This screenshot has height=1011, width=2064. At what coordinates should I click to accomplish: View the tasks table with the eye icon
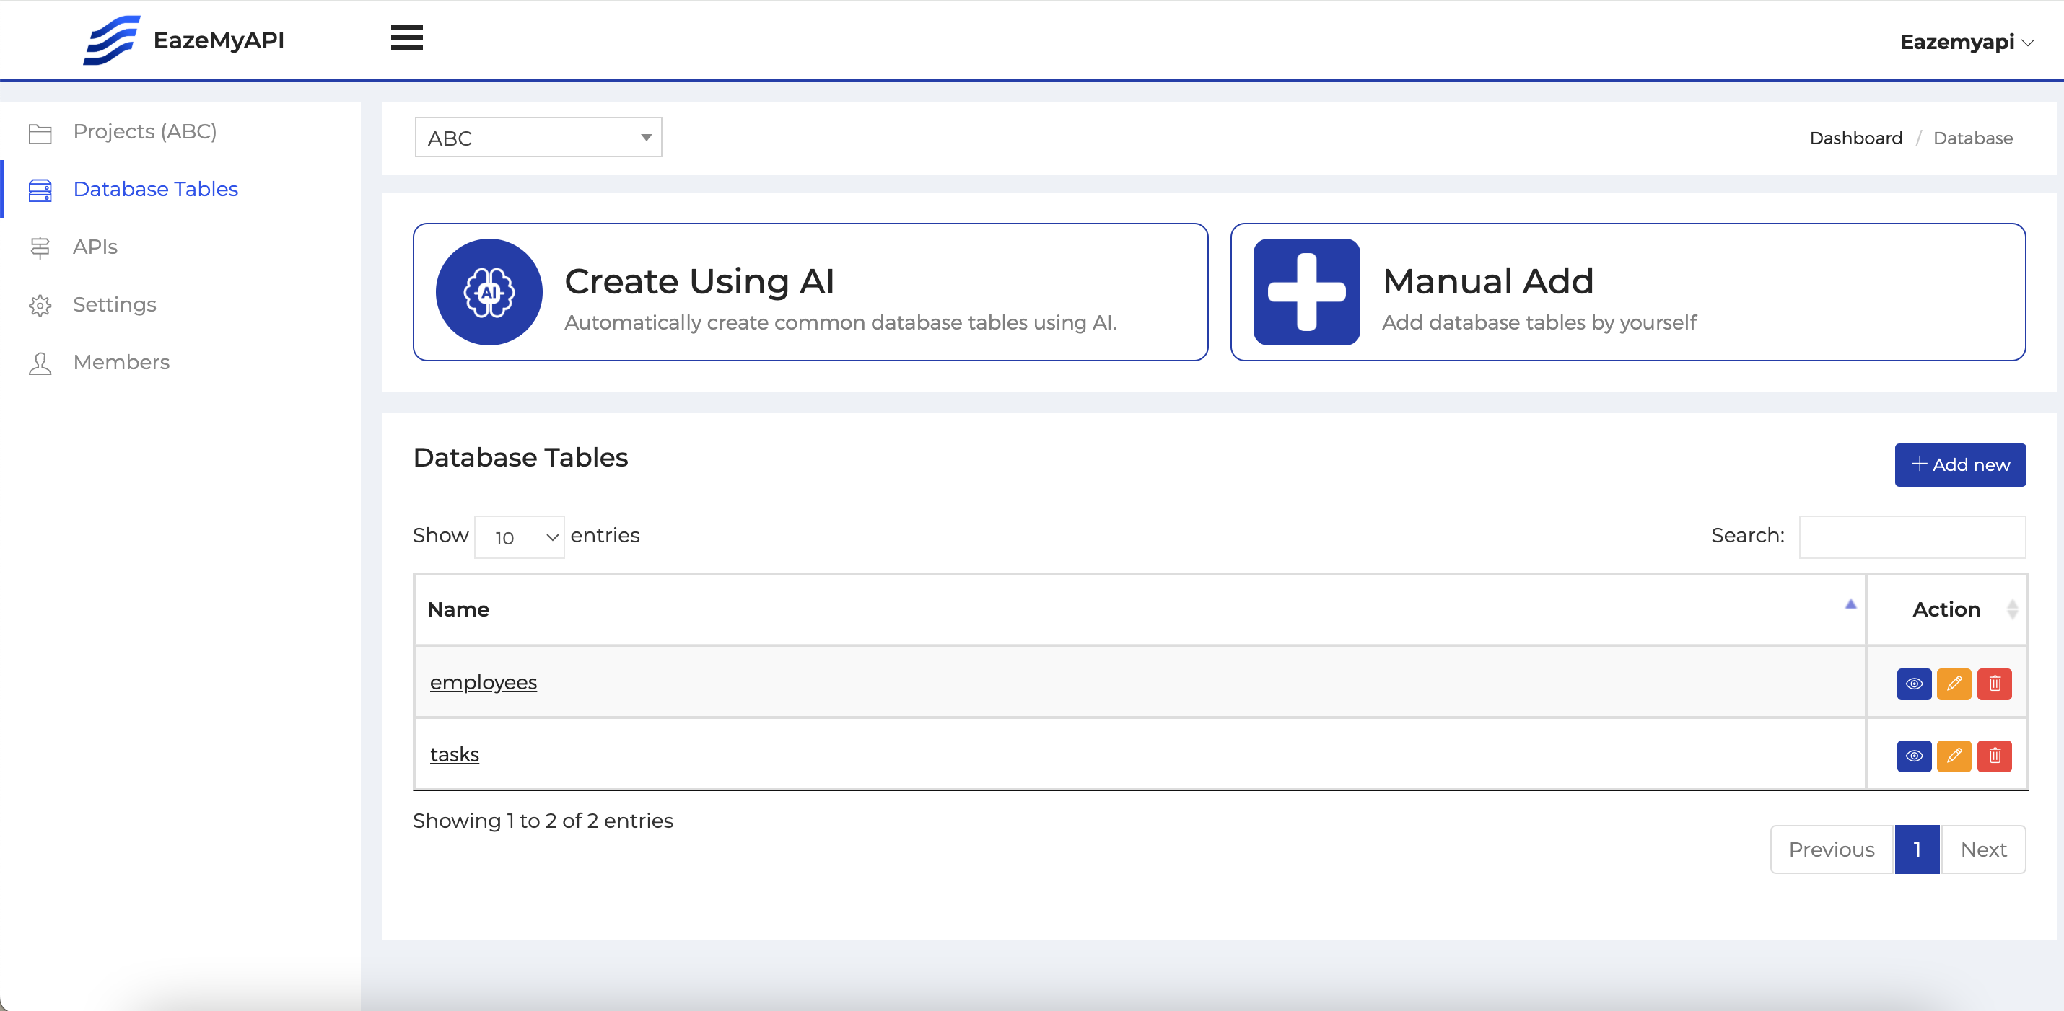(1914, 756)
